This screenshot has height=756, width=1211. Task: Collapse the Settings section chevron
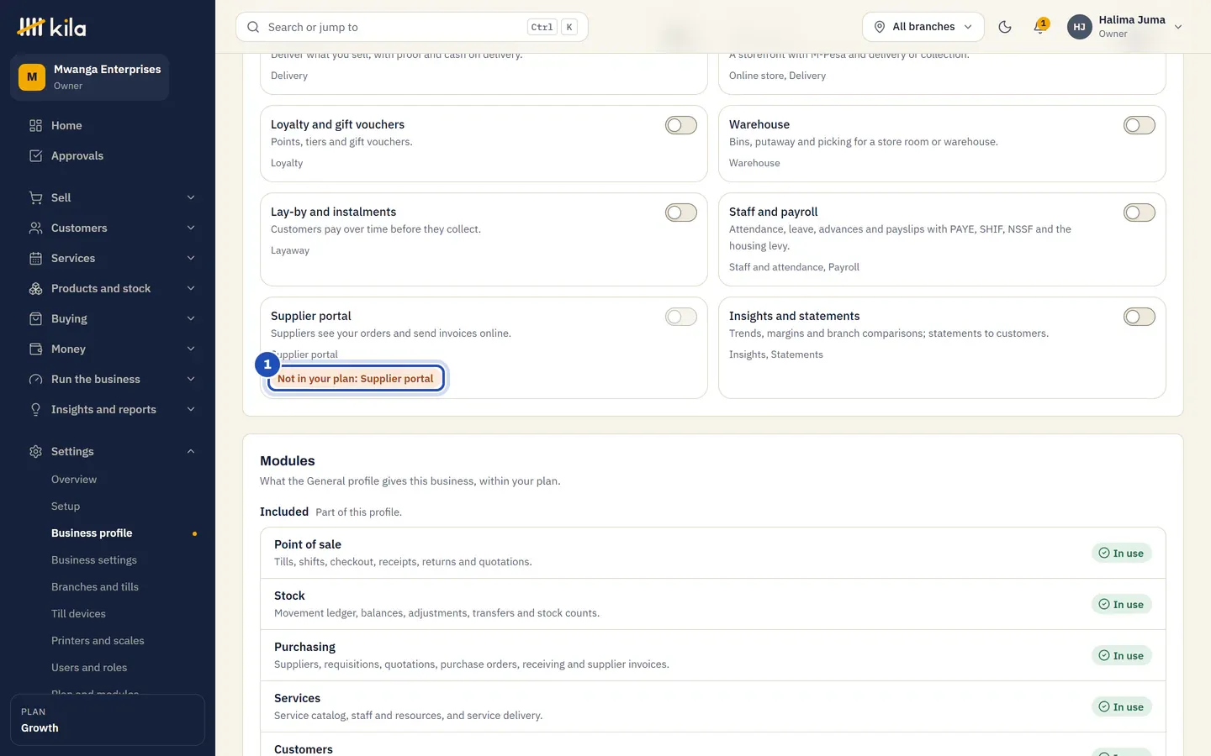click(x=191, y=451)
